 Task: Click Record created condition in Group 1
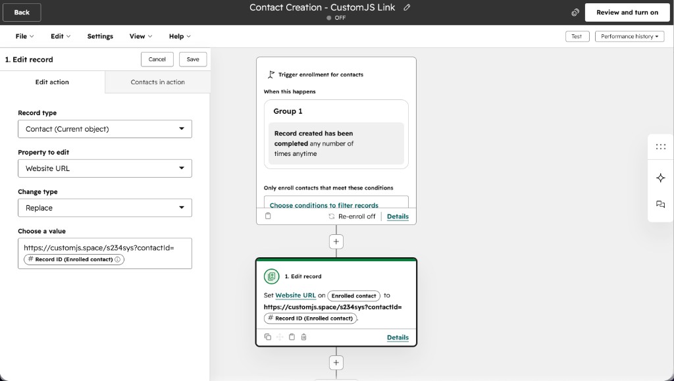click(x=336, y=143)
